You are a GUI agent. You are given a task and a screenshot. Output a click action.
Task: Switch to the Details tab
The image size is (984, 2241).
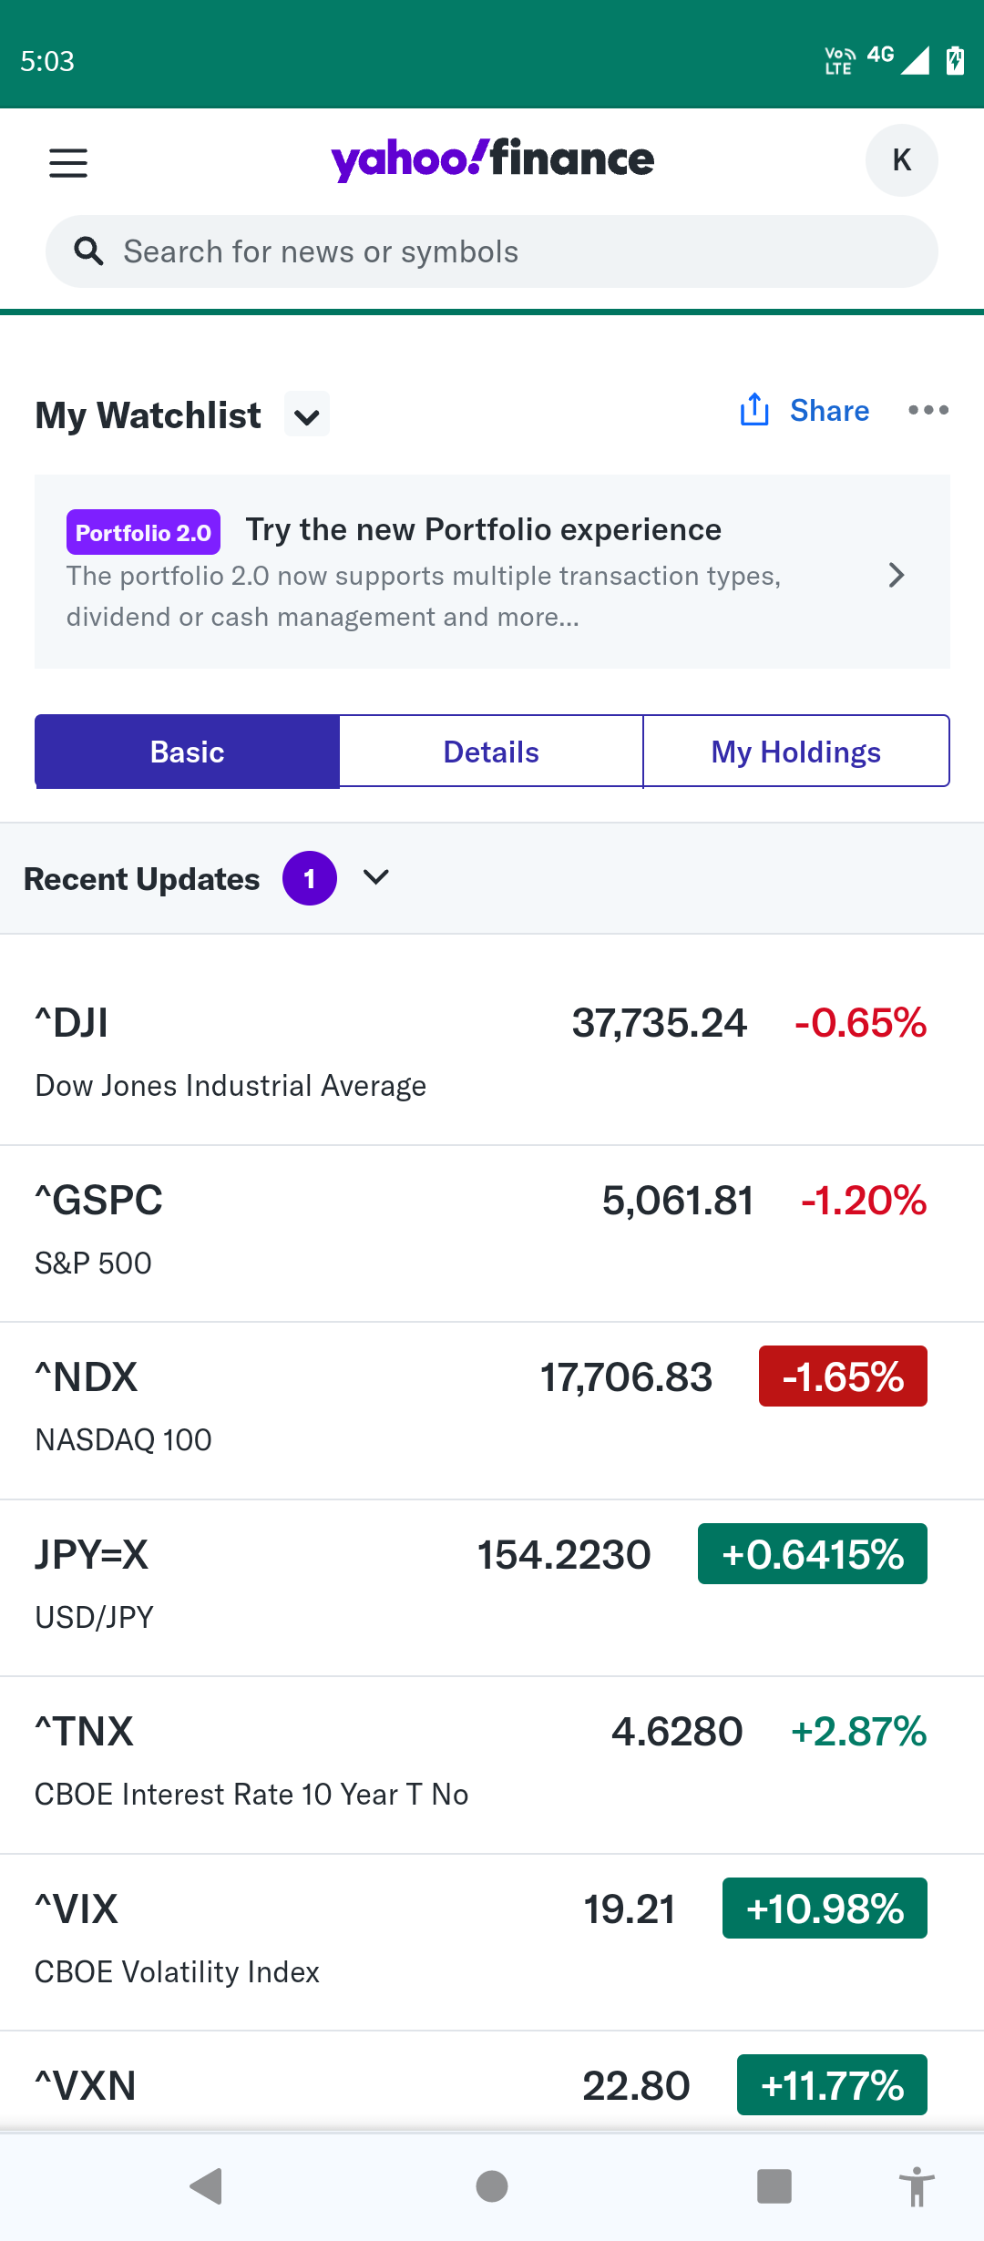(491, 752)
